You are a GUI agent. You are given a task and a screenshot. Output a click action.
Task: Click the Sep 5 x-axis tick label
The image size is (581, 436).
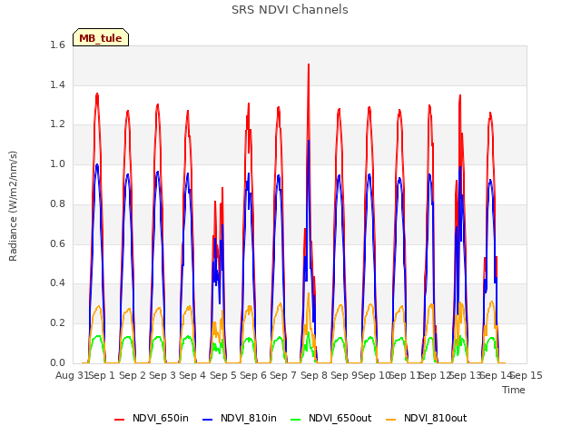[x=223, y=375]
